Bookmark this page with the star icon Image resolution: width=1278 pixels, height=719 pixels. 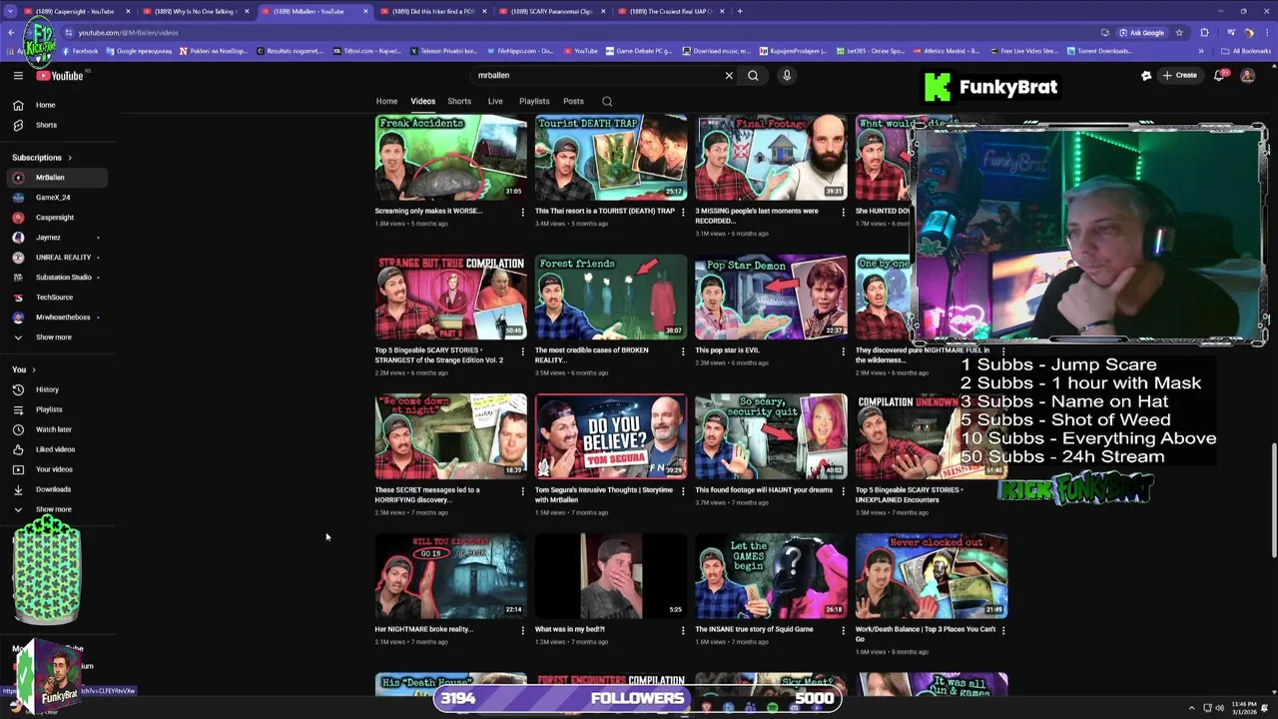click(1179, 32)
